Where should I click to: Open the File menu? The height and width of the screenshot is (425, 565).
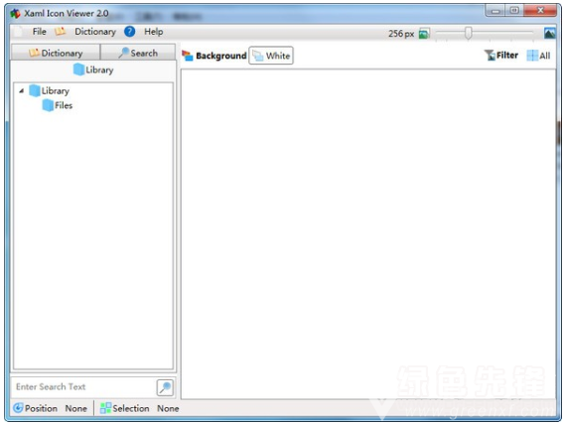[x=40, y=32]
